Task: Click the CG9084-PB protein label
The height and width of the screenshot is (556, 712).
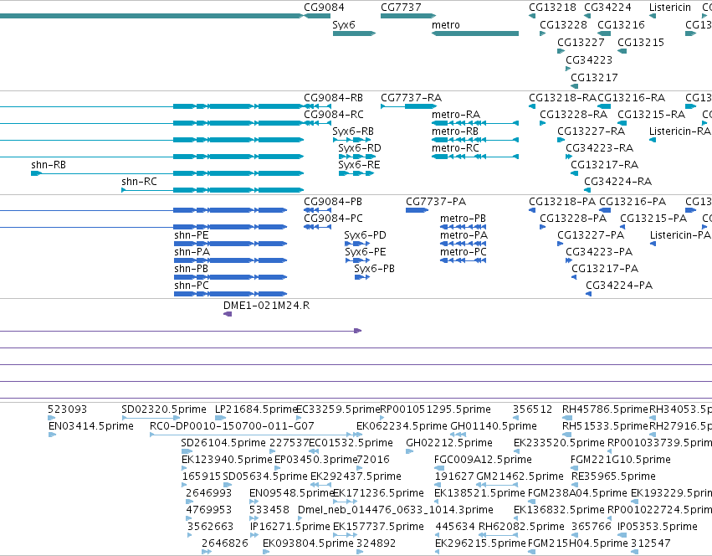Action: 333,202
